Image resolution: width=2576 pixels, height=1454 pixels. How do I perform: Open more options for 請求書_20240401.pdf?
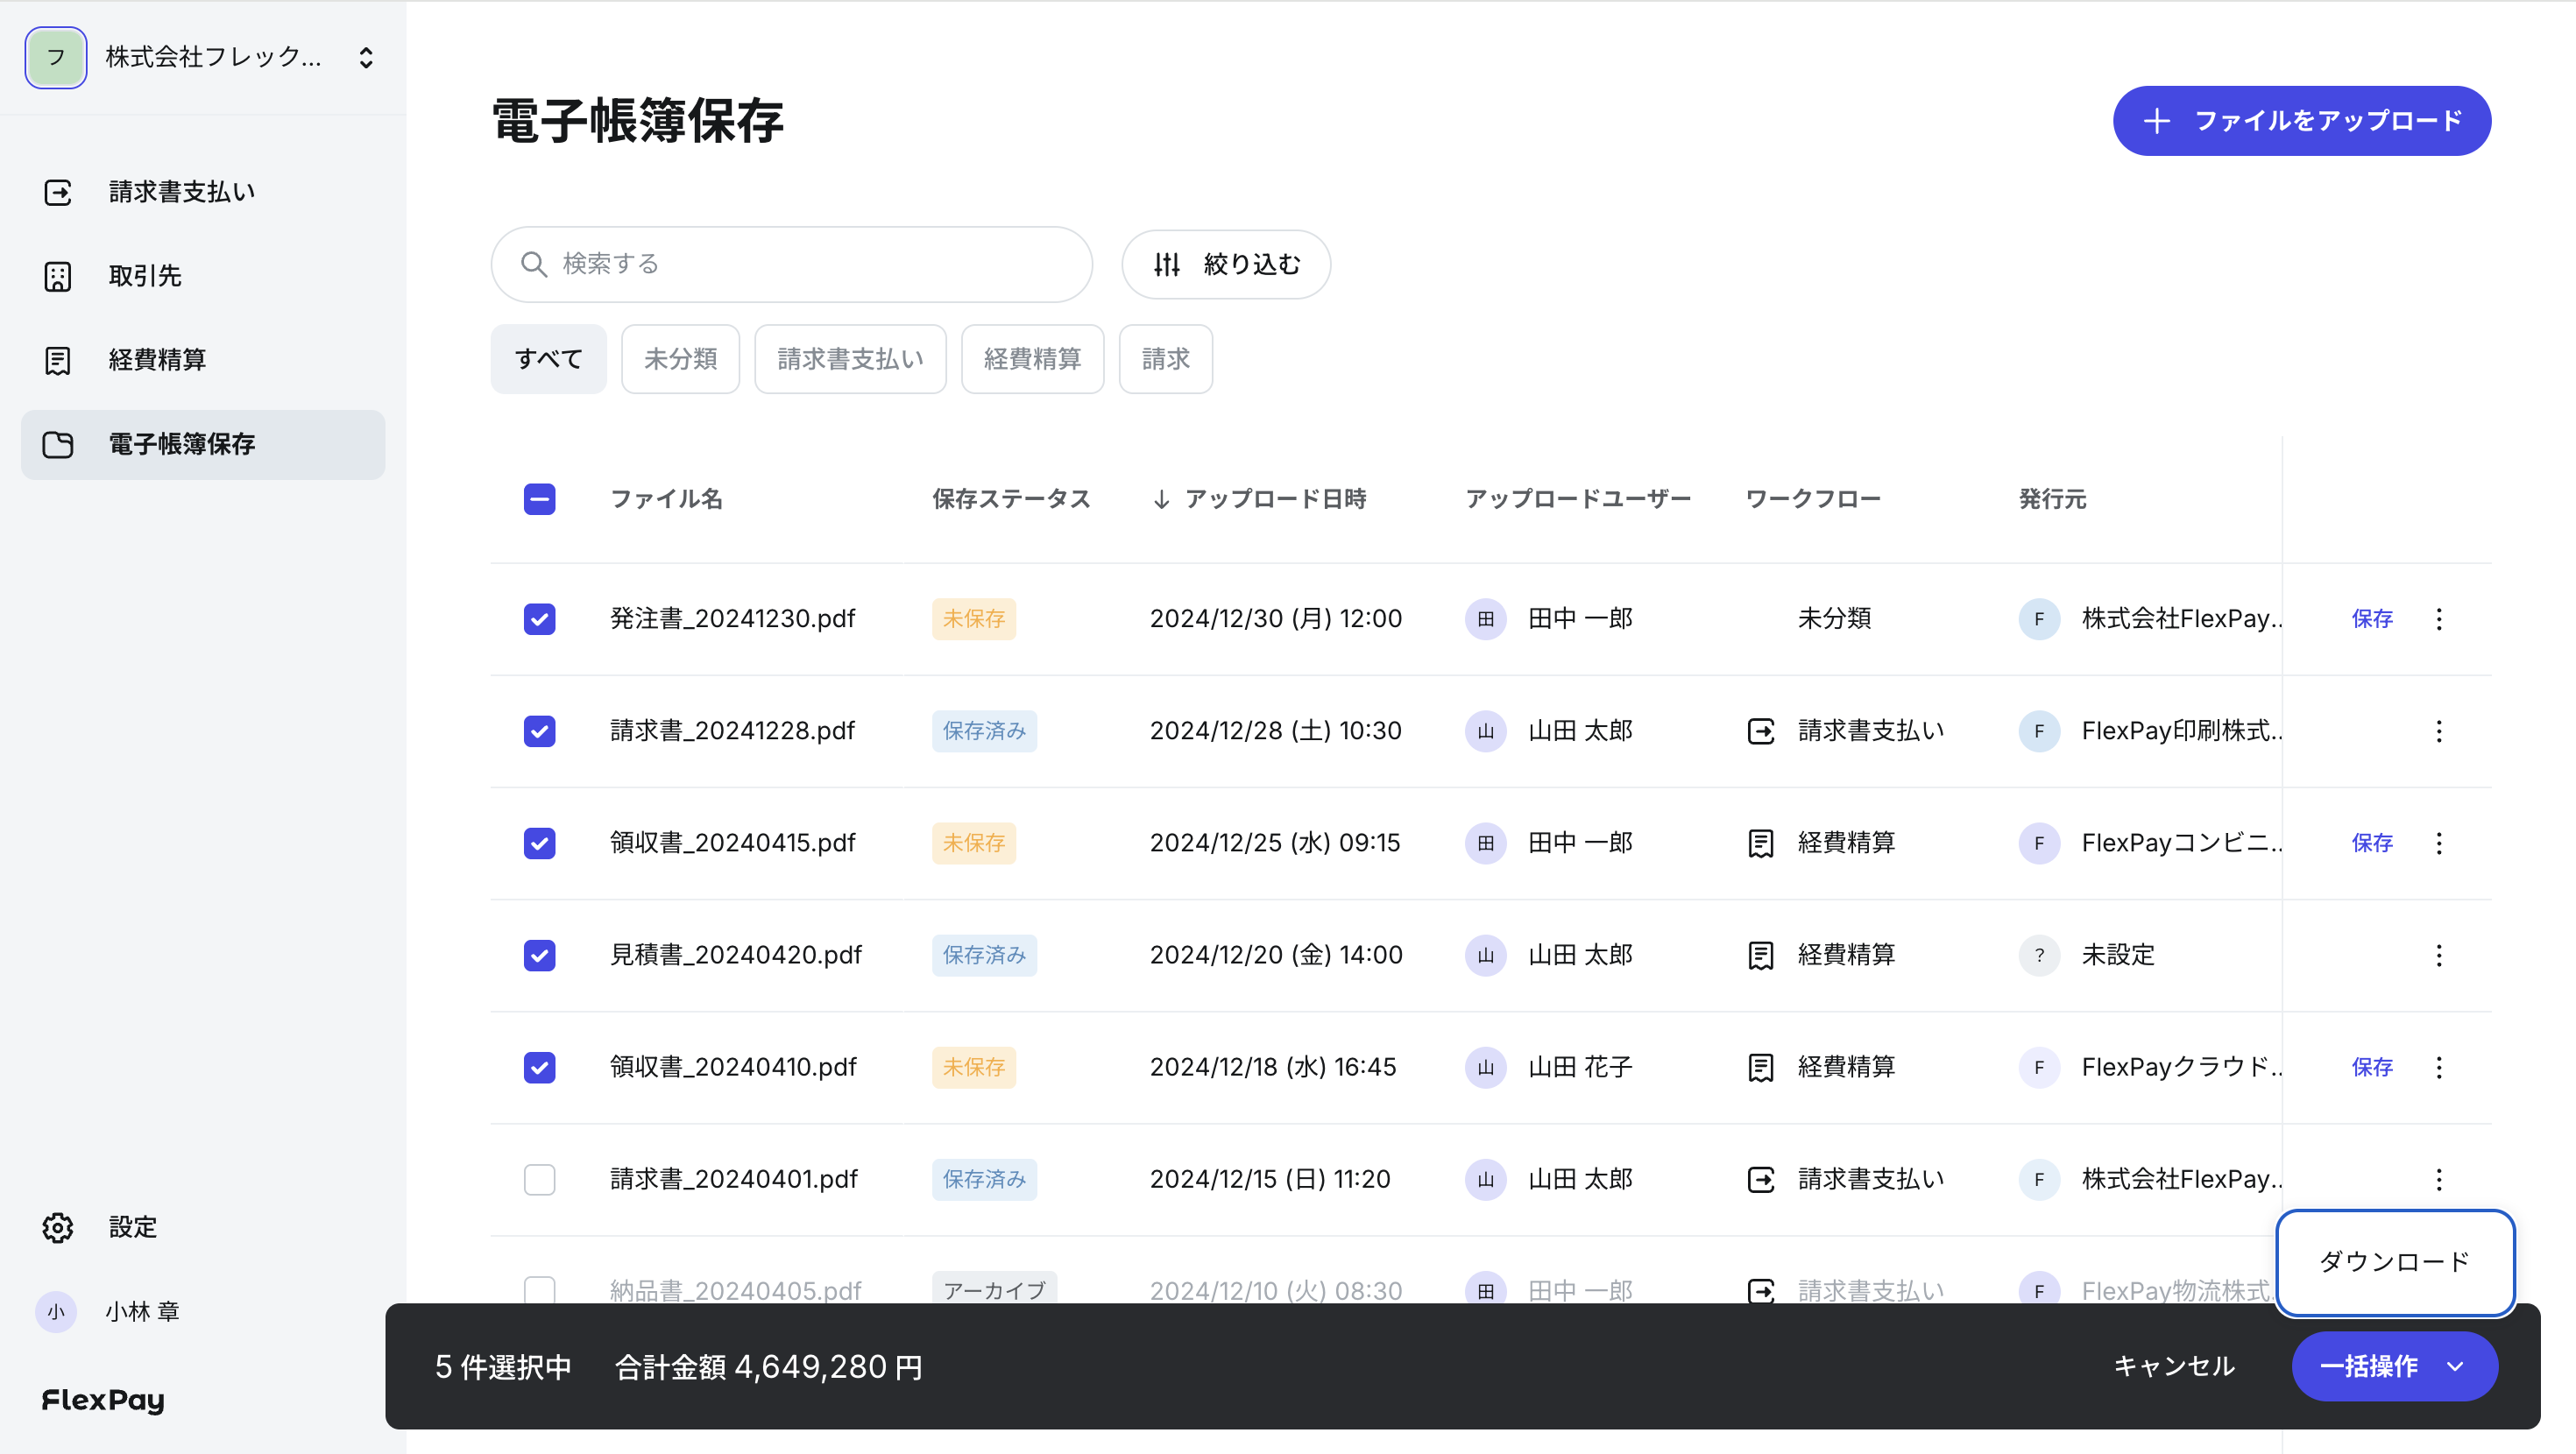2439,1179
